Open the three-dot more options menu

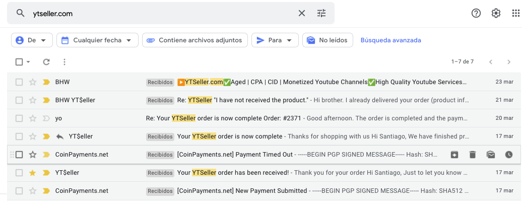64,62
